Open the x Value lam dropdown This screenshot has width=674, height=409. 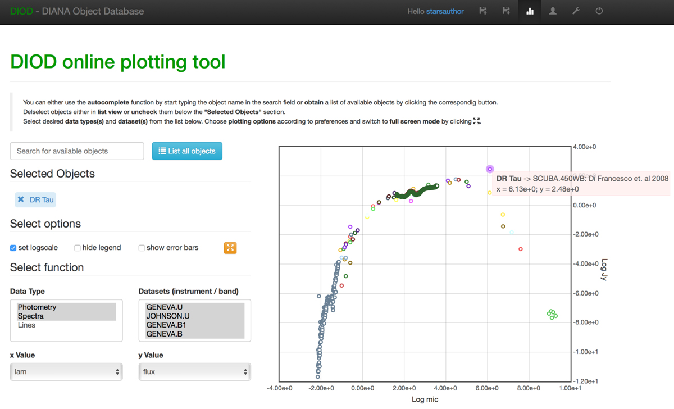pos(66,372)
